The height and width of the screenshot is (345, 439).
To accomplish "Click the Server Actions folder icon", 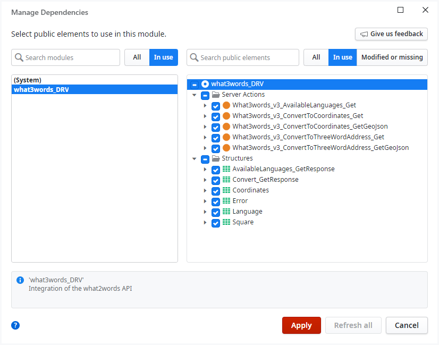I will [216, 95].
